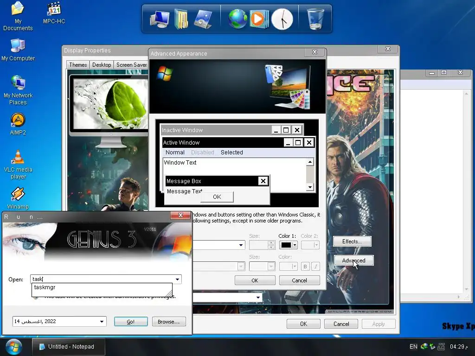
Task: Click the Apply button in Display Properties
Action: tap(379, 324)
